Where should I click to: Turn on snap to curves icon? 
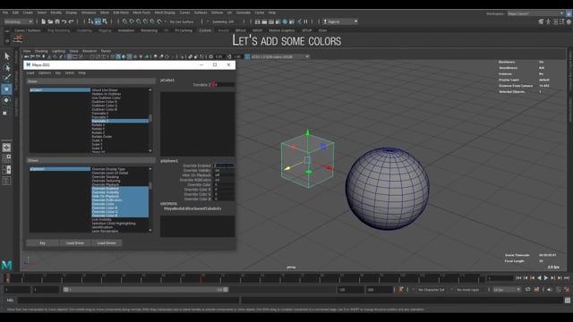pyautogui.click(x=132, y=21)
